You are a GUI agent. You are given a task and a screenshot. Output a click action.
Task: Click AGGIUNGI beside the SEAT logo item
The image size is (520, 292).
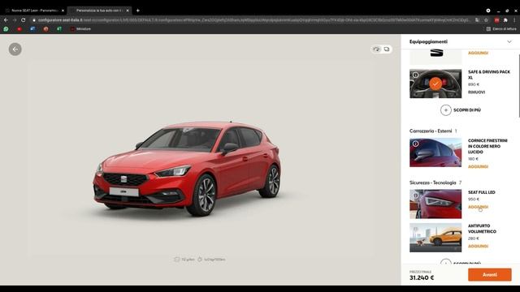click(x=478, y=53)
